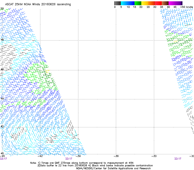Click the 'NOAA/NESDIS/Center for Satellite Applications and Research' credit
194x170 pixels.
tap(113, 168)
